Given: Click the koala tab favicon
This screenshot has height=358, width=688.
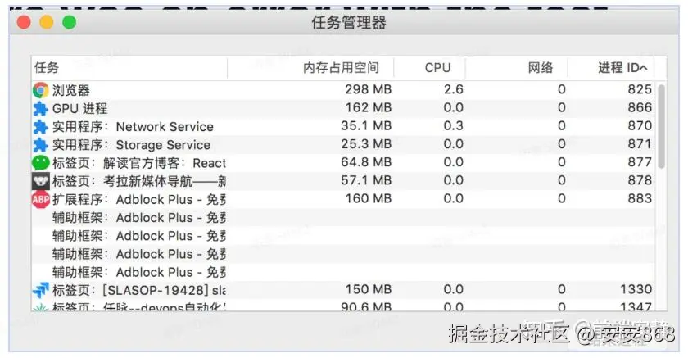Looking at the screenshot, I should tap(40, 181).
